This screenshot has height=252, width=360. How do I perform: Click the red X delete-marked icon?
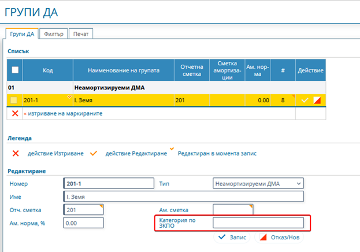15,113
